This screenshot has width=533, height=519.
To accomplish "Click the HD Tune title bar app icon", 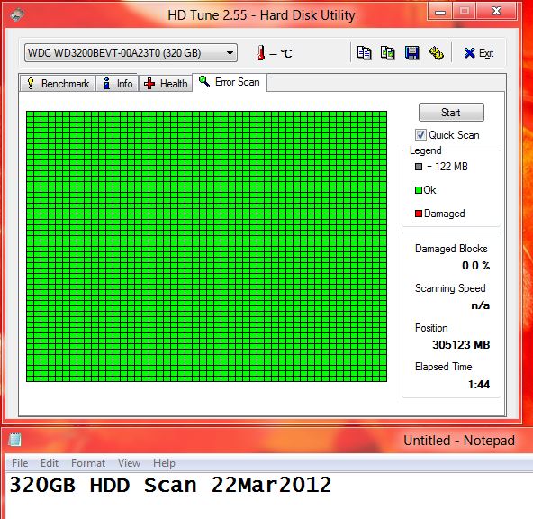I will pos(17,14).
